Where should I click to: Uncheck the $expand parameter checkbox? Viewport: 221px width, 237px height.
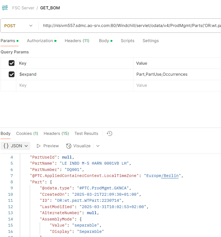[11, 74]
